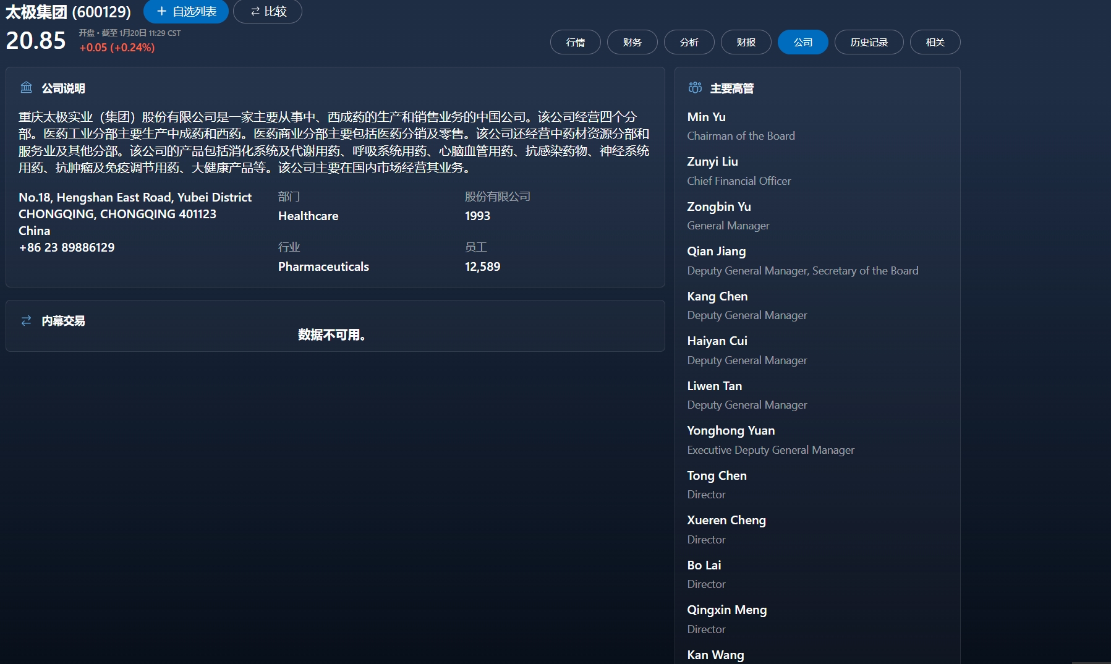Click executive name Liwen Tan

coord(715,386)
